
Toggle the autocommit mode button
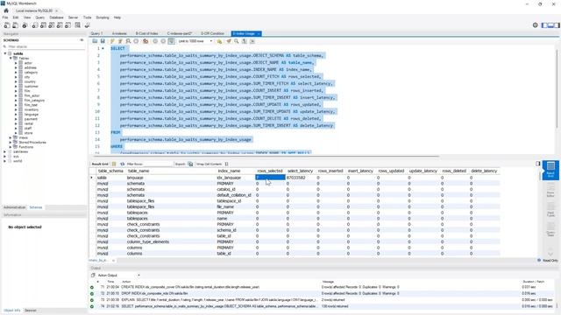(172, 41)
